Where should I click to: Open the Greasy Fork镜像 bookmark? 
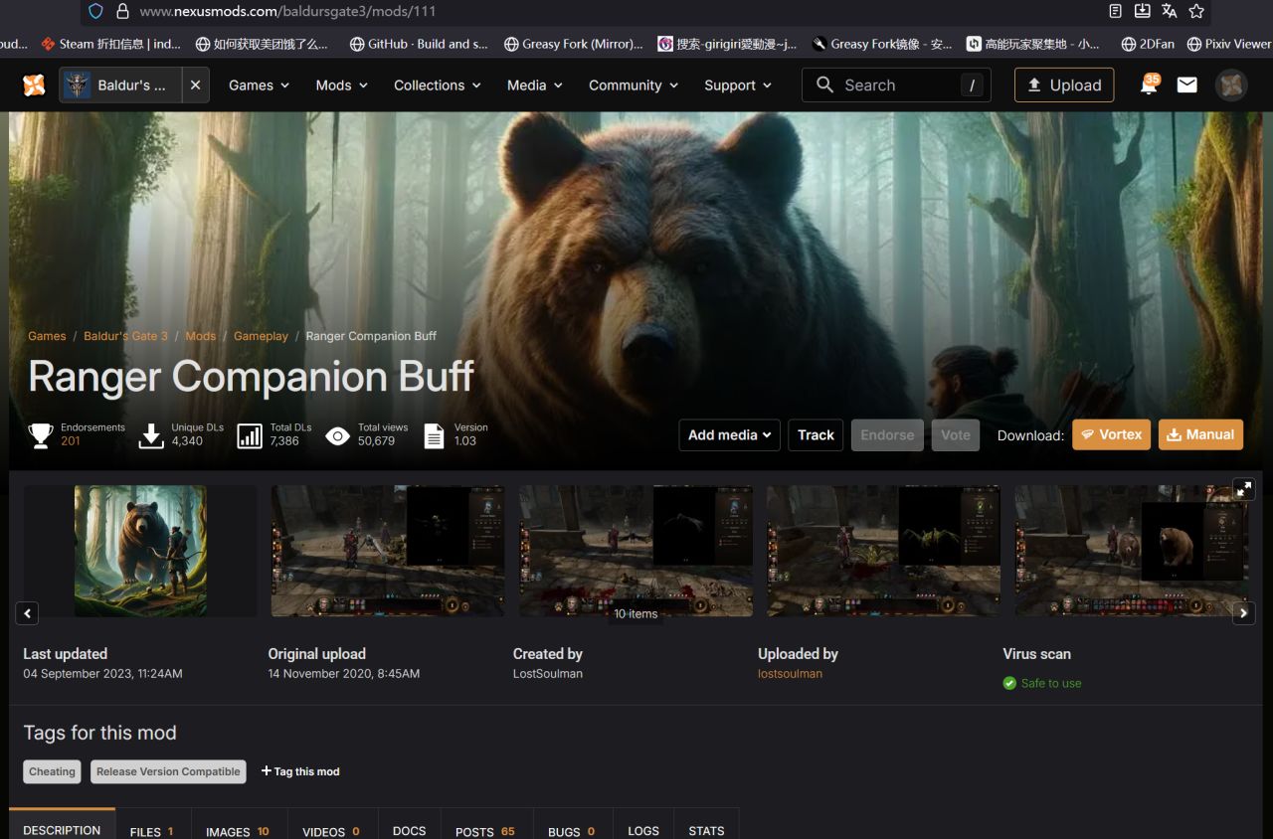click(x=882, y=44)
